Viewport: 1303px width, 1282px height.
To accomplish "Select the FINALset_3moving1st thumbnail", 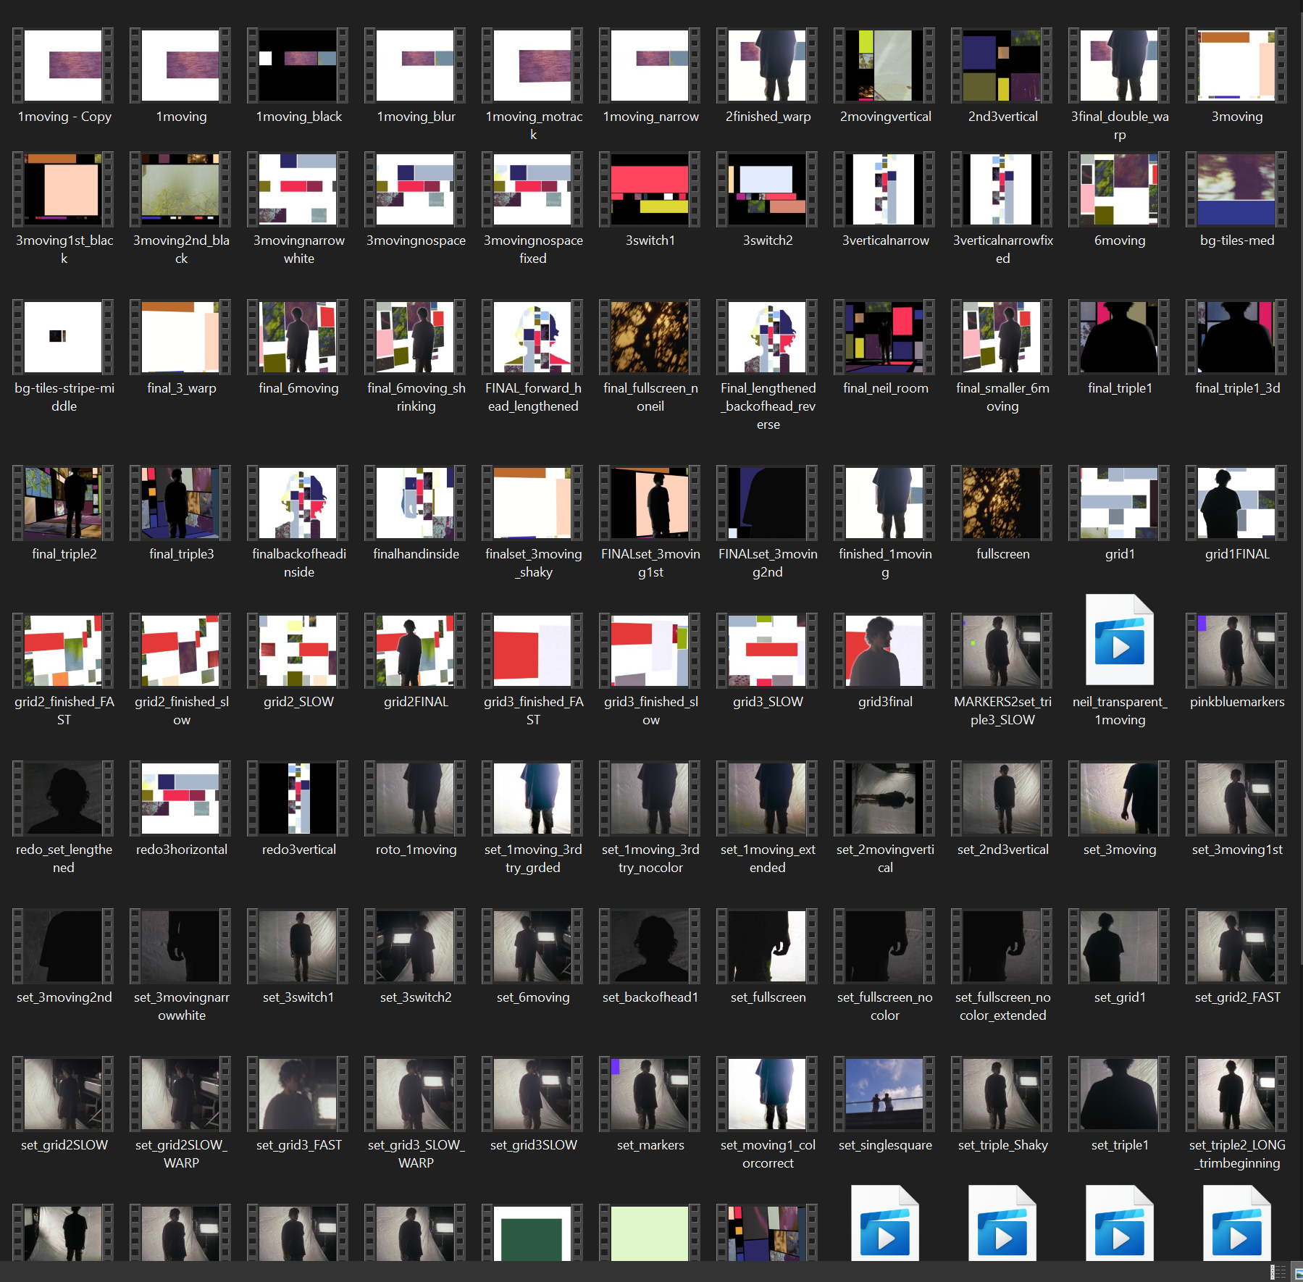I will (650, 503).
